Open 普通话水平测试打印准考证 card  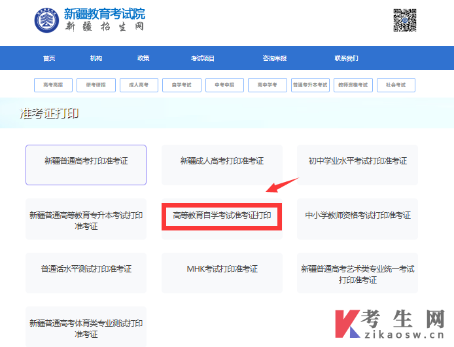[x=86, y=273]
